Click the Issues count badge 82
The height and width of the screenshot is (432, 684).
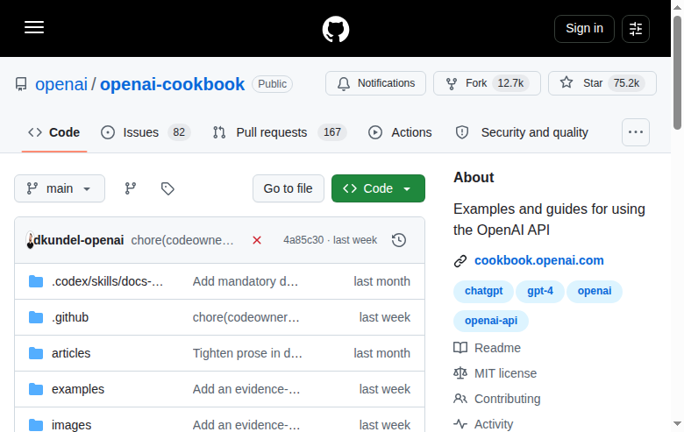click(x=179, y=132)
